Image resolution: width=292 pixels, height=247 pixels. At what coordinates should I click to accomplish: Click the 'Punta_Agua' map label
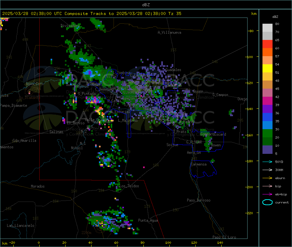pyautogui.click(x=148, y=220)
